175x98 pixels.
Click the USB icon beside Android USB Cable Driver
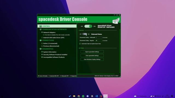click(42, 38)
